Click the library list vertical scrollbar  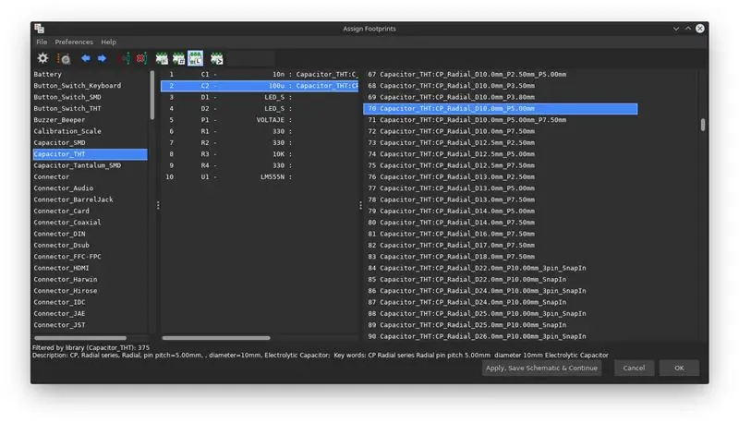click(x=151, y=95)
